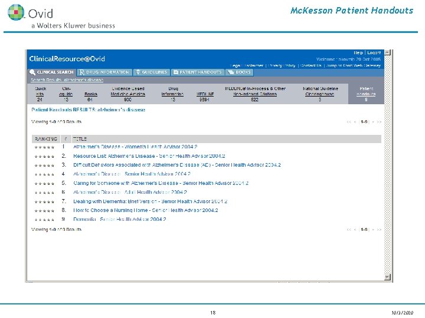Click the Ovid logo icon
Screen dimensions: 425x318
coord(16,12)
